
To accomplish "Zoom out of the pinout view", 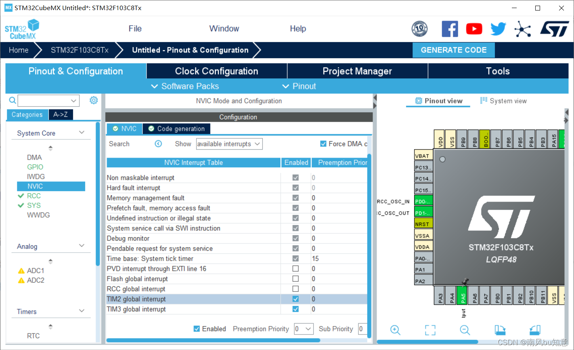I will (x=465, y=330).
